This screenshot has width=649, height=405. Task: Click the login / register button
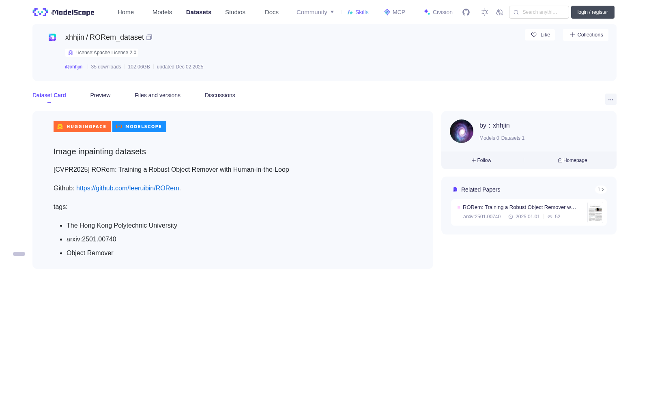coord(593,12)
